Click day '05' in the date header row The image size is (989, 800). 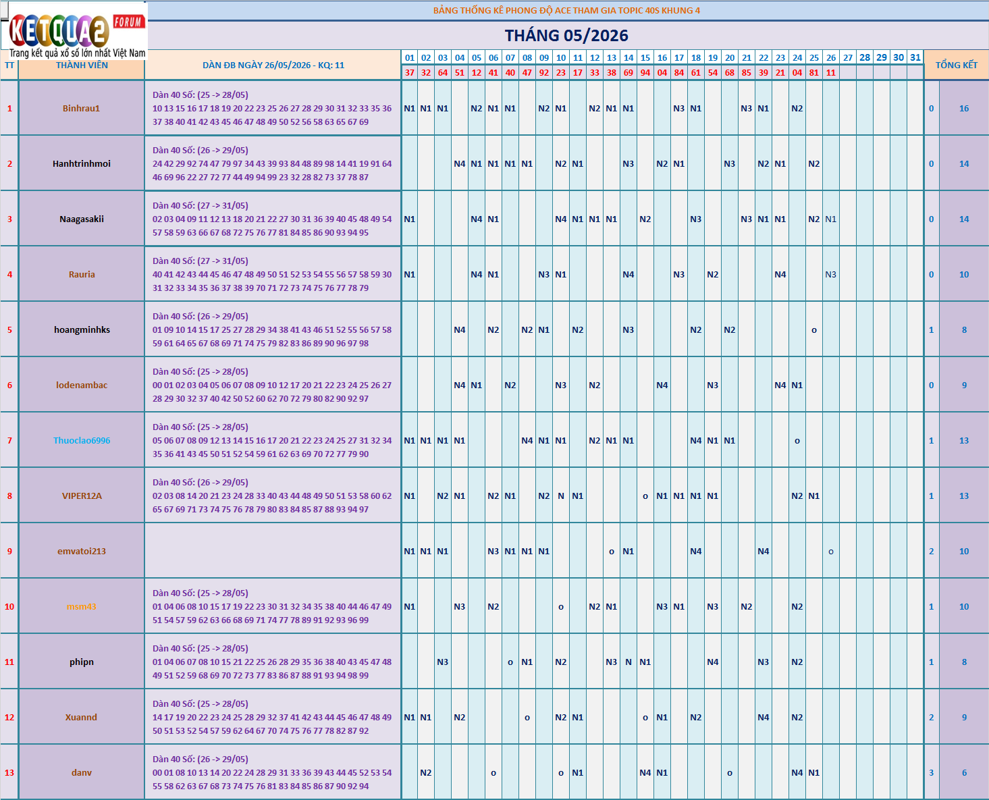(x=477, y=57)
